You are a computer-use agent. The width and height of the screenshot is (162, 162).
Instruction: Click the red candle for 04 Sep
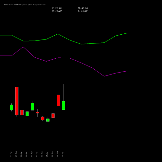point(43,118)
